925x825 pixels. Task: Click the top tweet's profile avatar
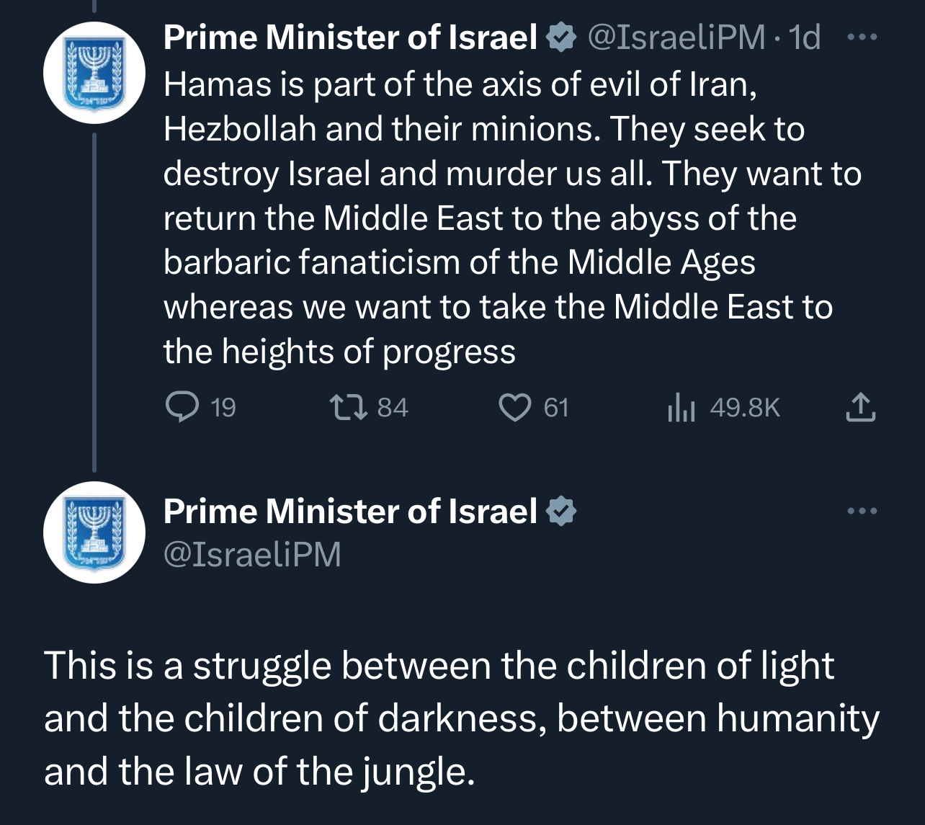(x=94, y=72)
